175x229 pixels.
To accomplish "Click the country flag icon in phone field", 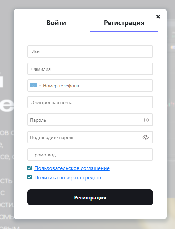I will (x=34, y=85).
